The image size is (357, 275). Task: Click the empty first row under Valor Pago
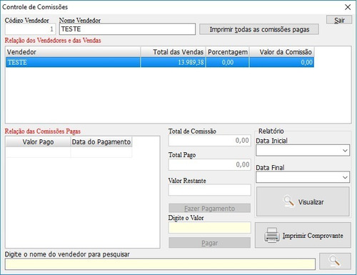[38, 152]
